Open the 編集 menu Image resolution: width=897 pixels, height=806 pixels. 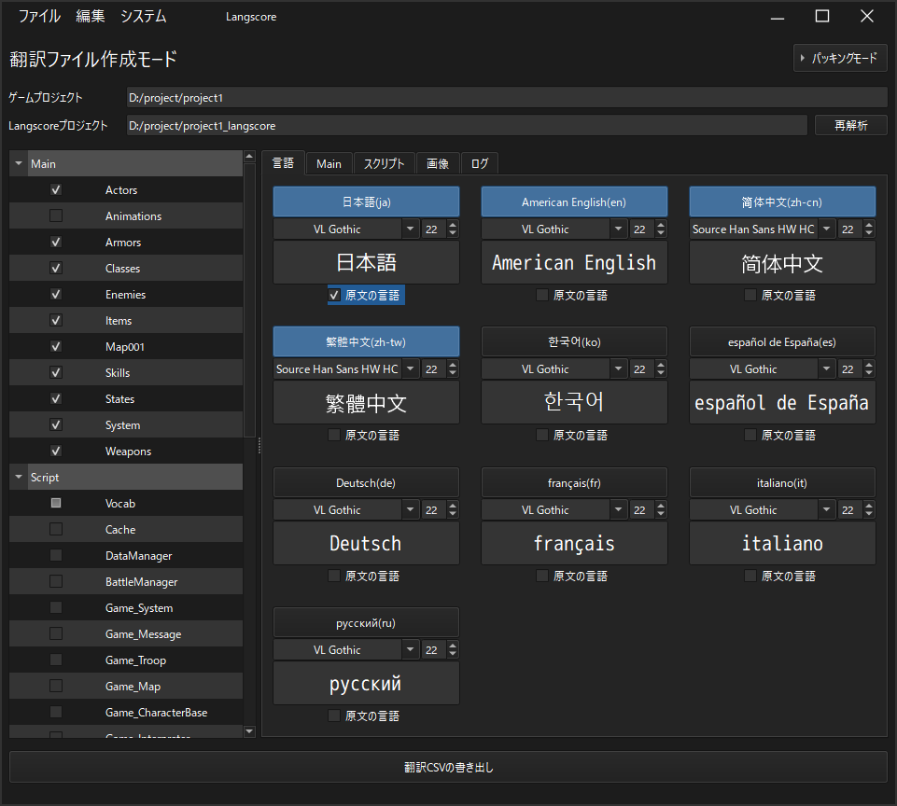pyautogui.click(x=91, y=16)
